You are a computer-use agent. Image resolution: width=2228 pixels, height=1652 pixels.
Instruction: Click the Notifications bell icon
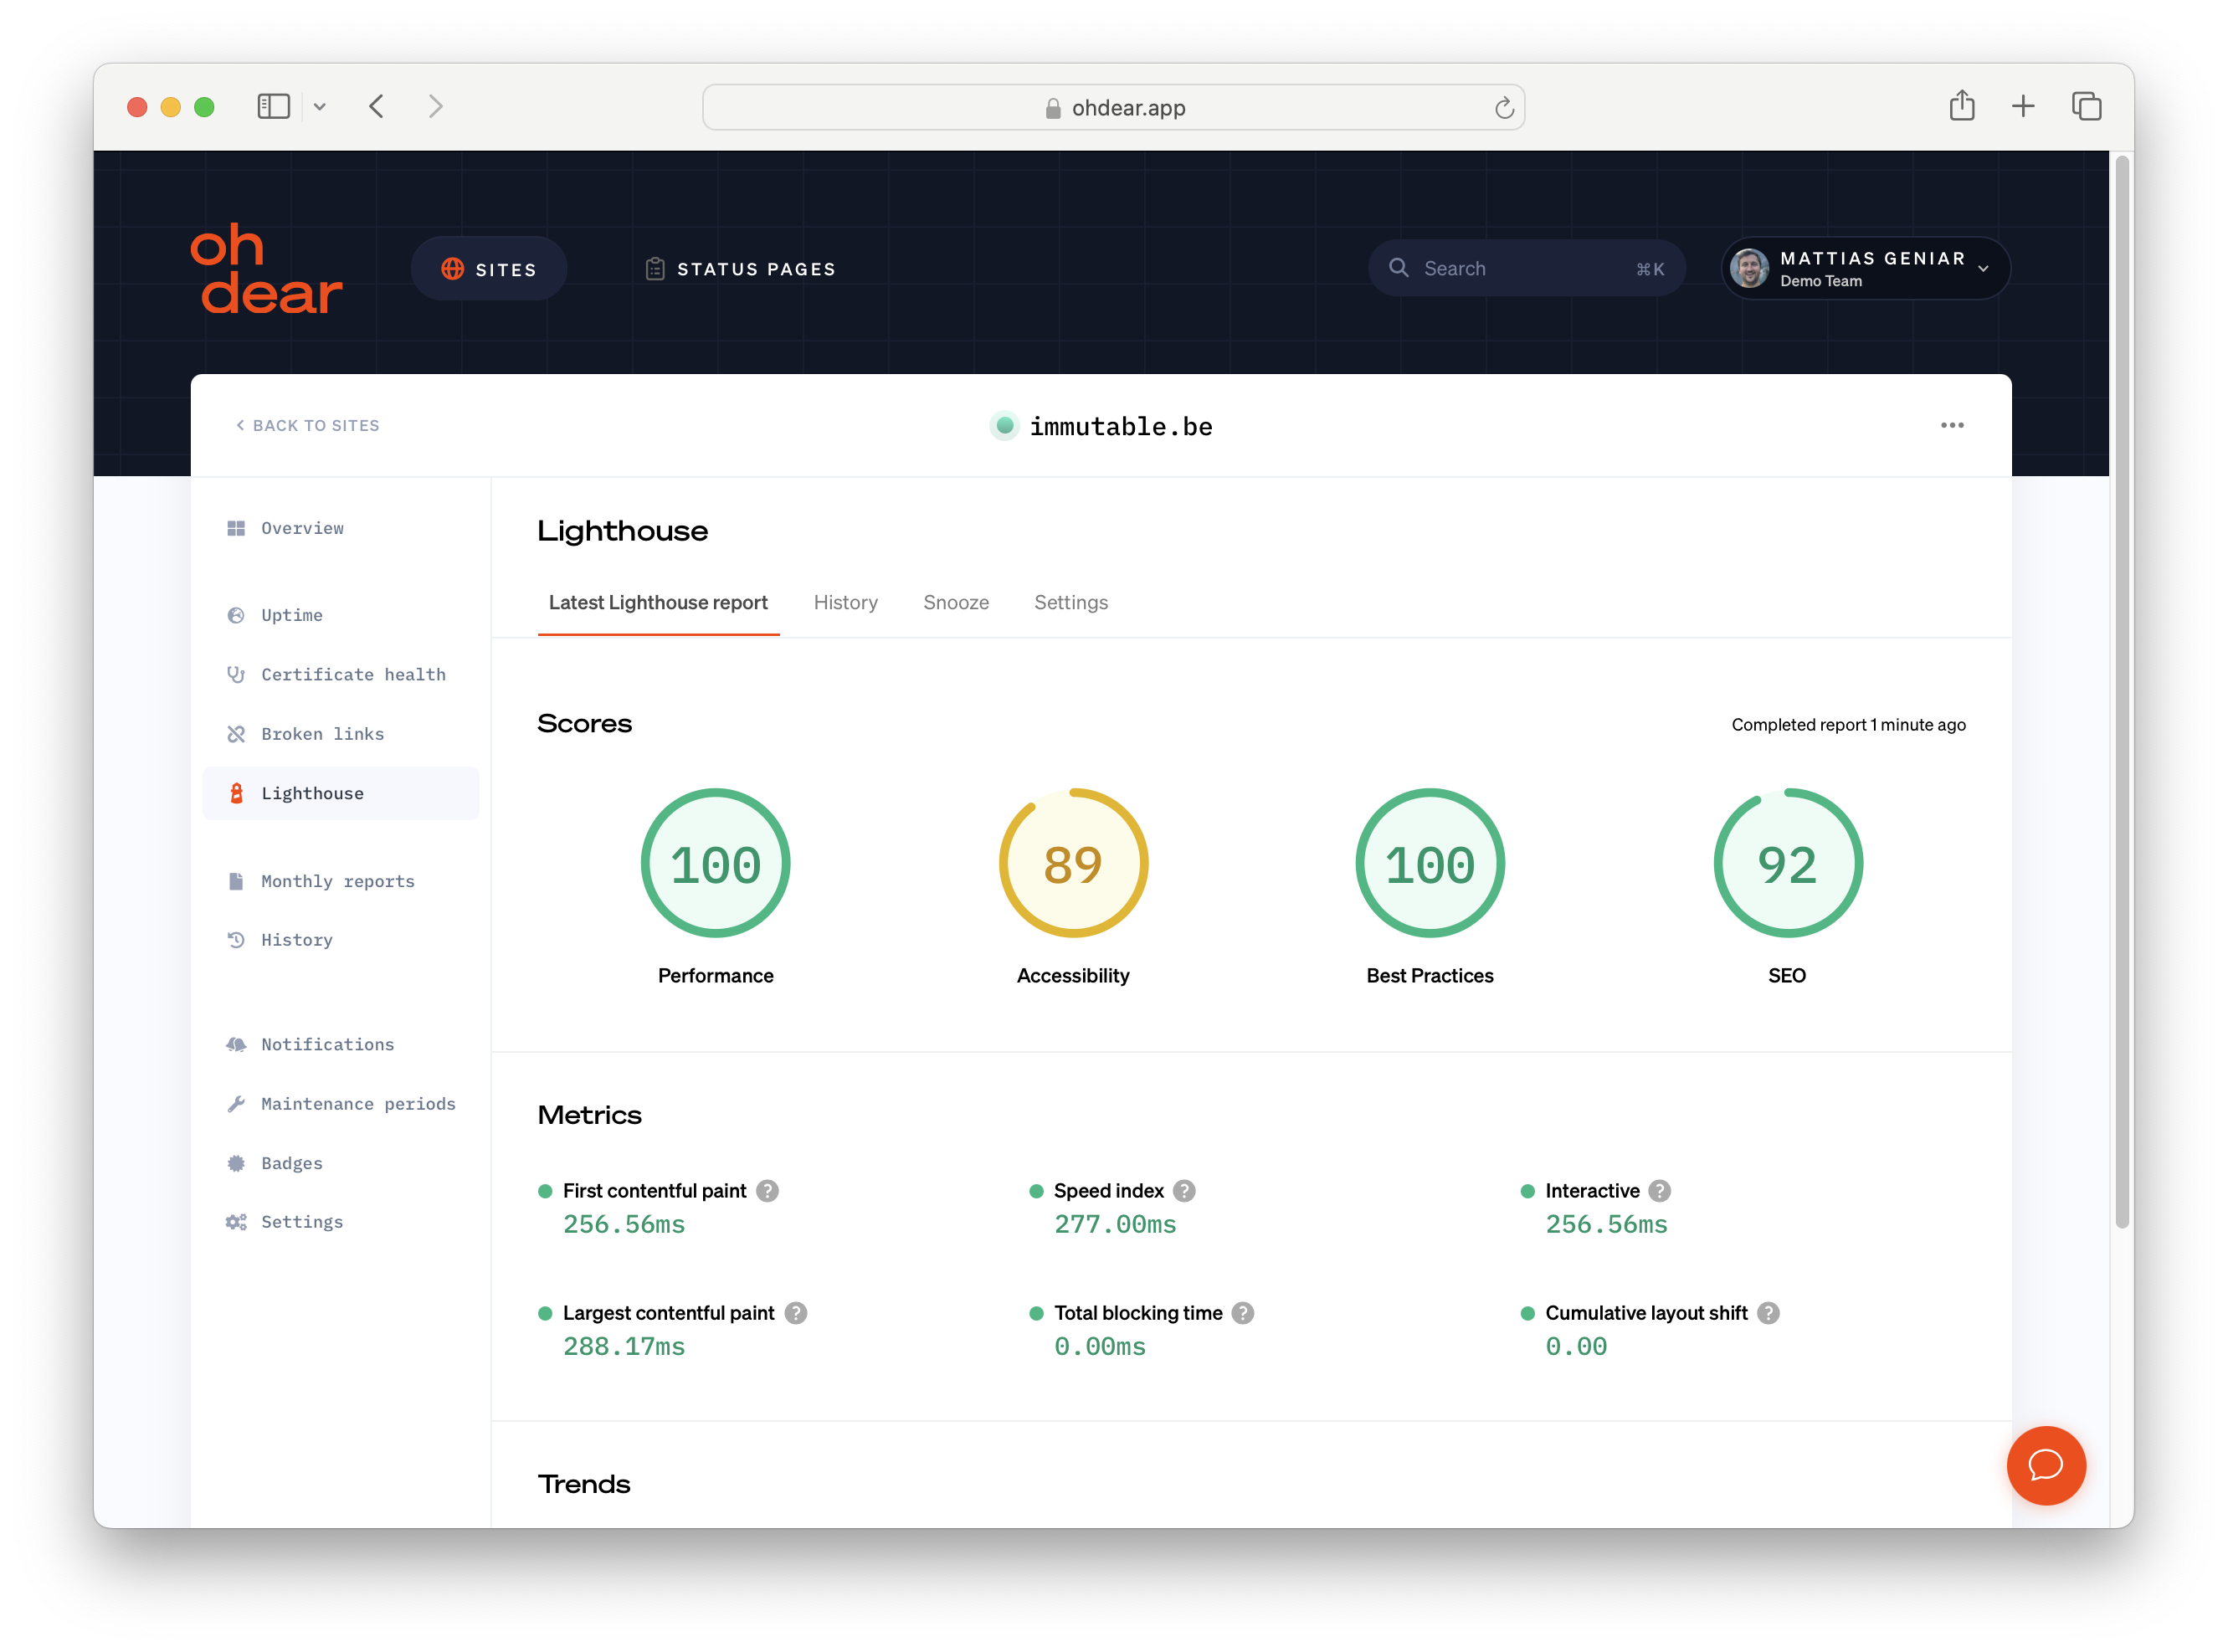[x=236, y=1044]
